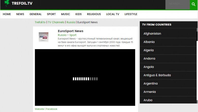
Task: Open the HOME menu item
Action: click(x=7, y=14)
